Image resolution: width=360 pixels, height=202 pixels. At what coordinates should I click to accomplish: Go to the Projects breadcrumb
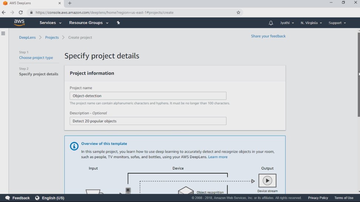(52, 37)
